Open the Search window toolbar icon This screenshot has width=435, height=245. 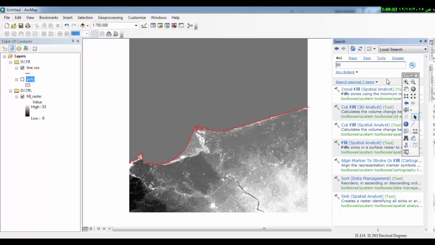click(167, 26)
